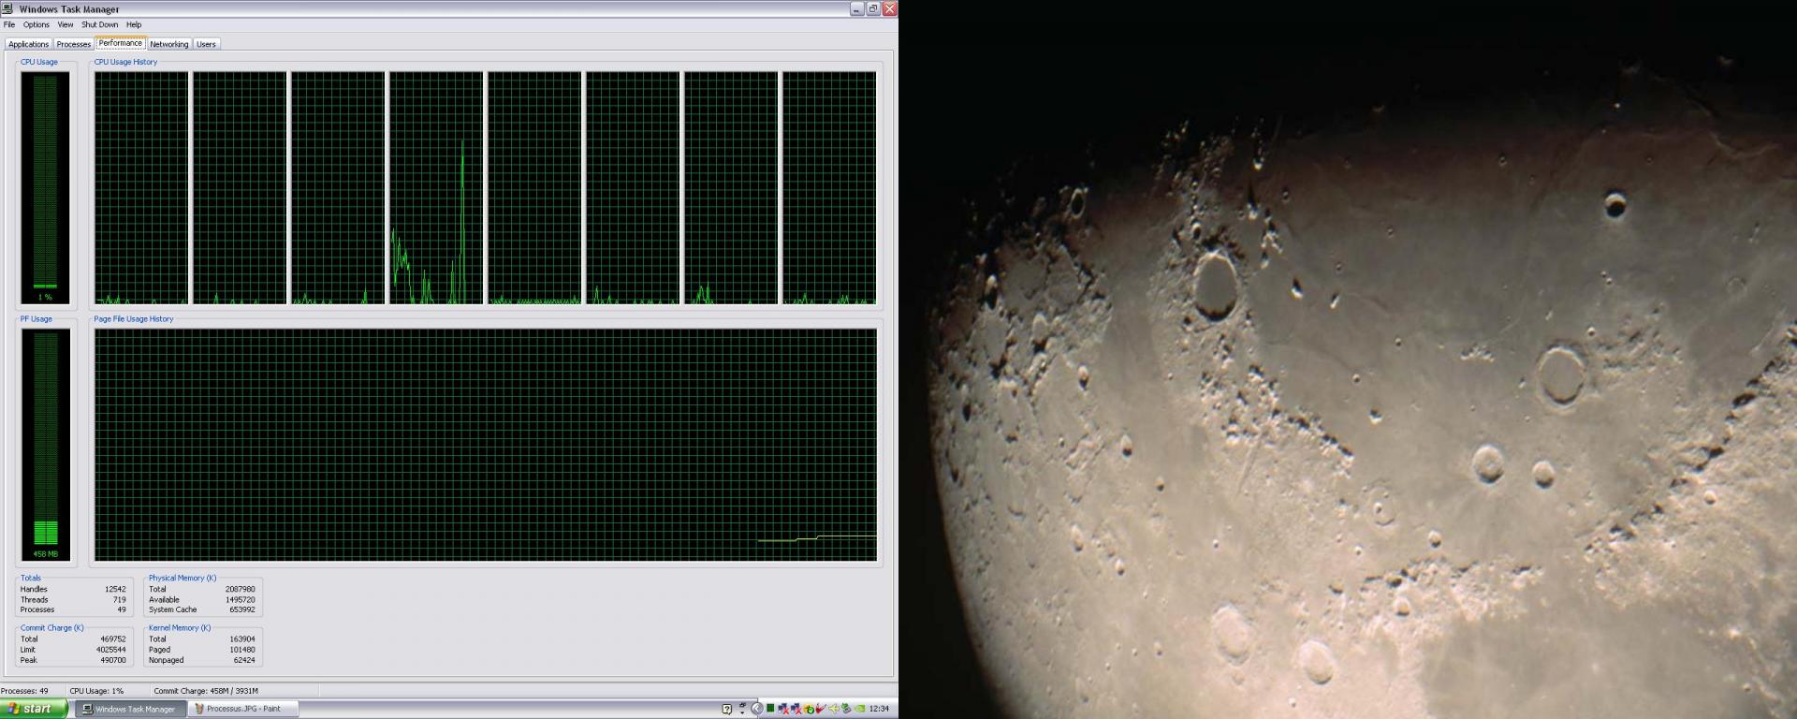
Task: Click the green CPU usage tray icon
Action: tap(770, 709)
